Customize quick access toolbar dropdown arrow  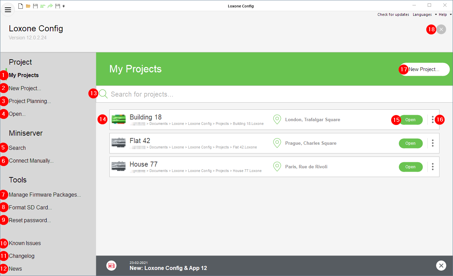(64, 6)
